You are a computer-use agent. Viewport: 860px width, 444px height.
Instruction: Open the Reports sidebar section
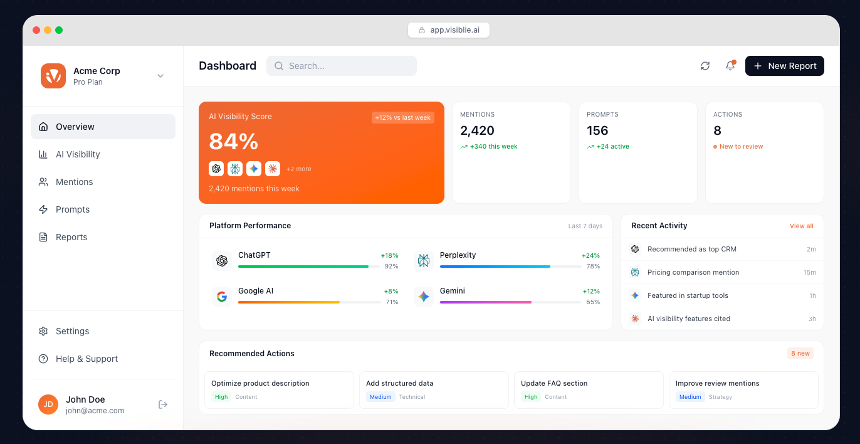point(71,237)
